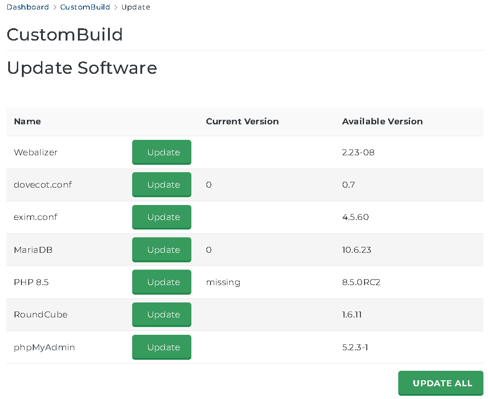Update RoundCube to 1.6.11
Screen dimensions: 488x399
pos(162,315)
